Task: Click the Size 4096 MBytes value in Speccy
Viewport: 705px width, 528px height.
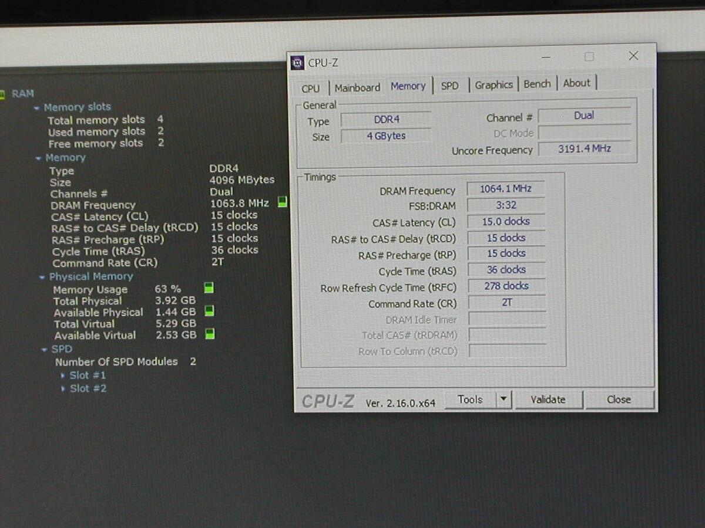Action: [242, 180]
